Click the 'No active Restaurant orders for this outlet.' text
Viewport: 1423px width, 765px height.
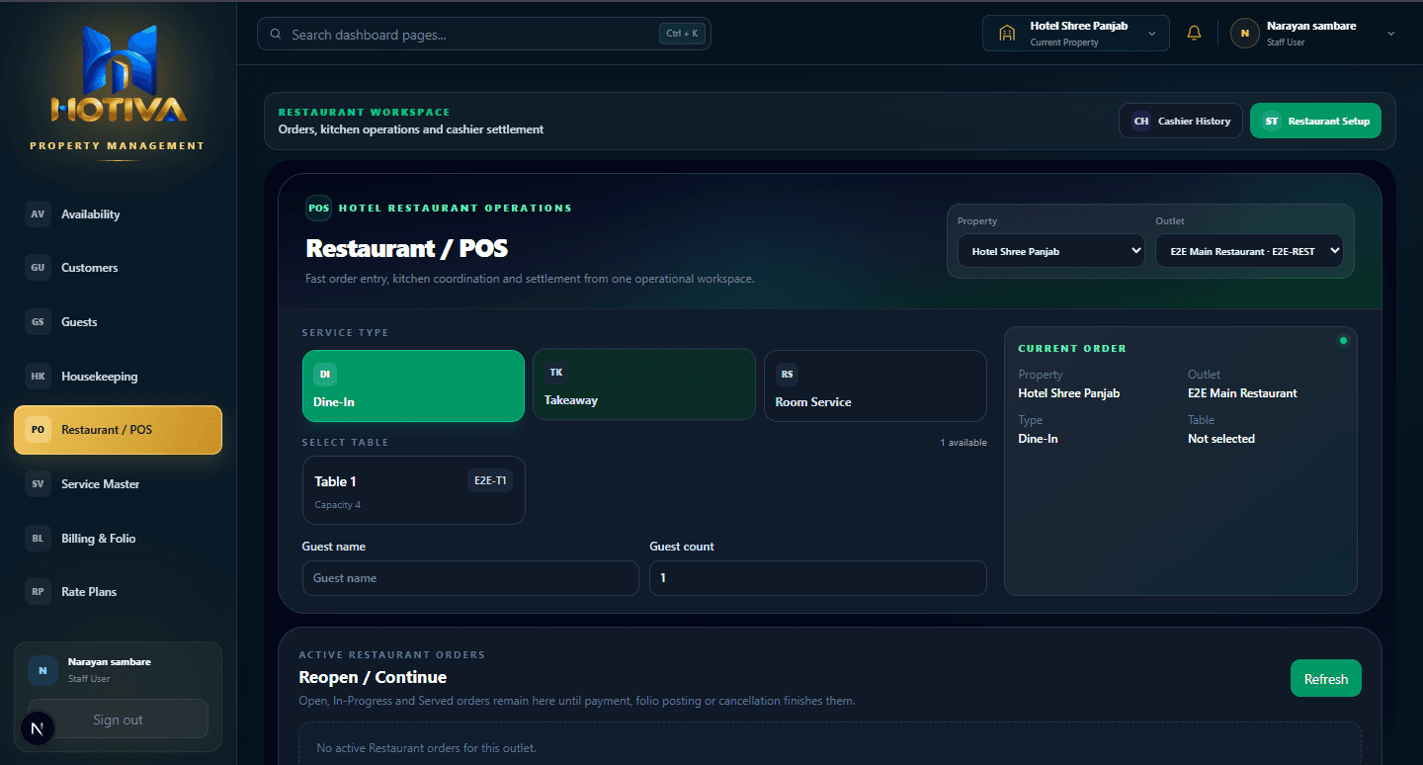coord(426,748)
